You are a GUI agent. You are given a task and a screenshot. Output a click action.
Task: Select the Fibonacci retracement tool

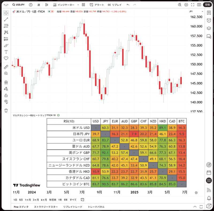[x=6, y=26]
